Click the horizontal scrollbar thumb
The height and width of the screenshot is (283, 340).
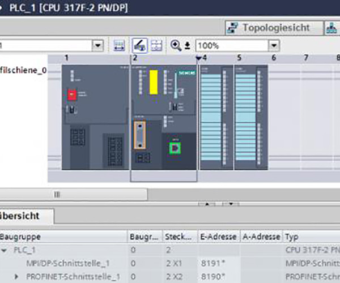tap(74, 195)
